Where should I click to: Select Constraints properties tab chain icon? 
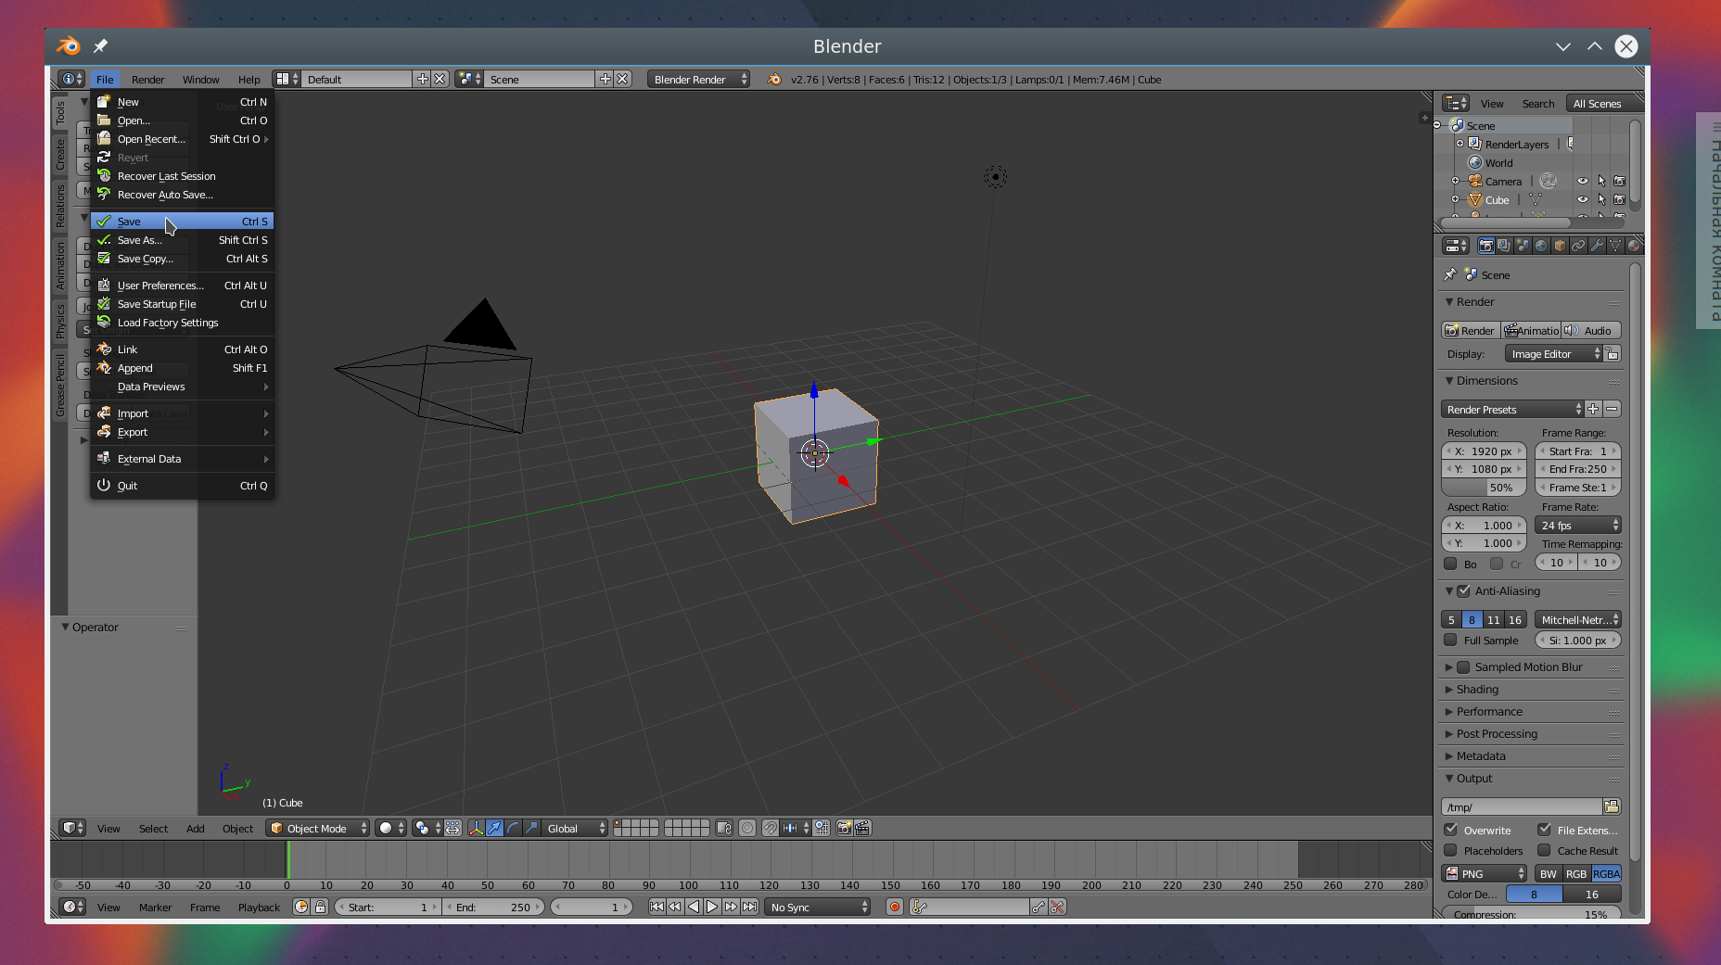point(1578,246)
